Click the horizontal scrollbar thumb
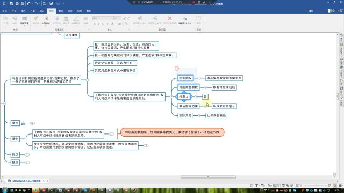 (208, 177)
